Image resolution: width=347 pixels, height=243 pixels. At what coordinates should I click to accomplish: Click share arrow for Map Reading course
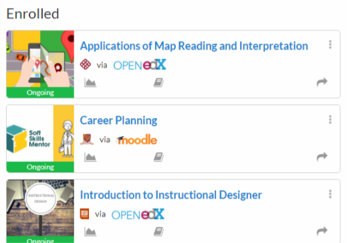[322, 82]
